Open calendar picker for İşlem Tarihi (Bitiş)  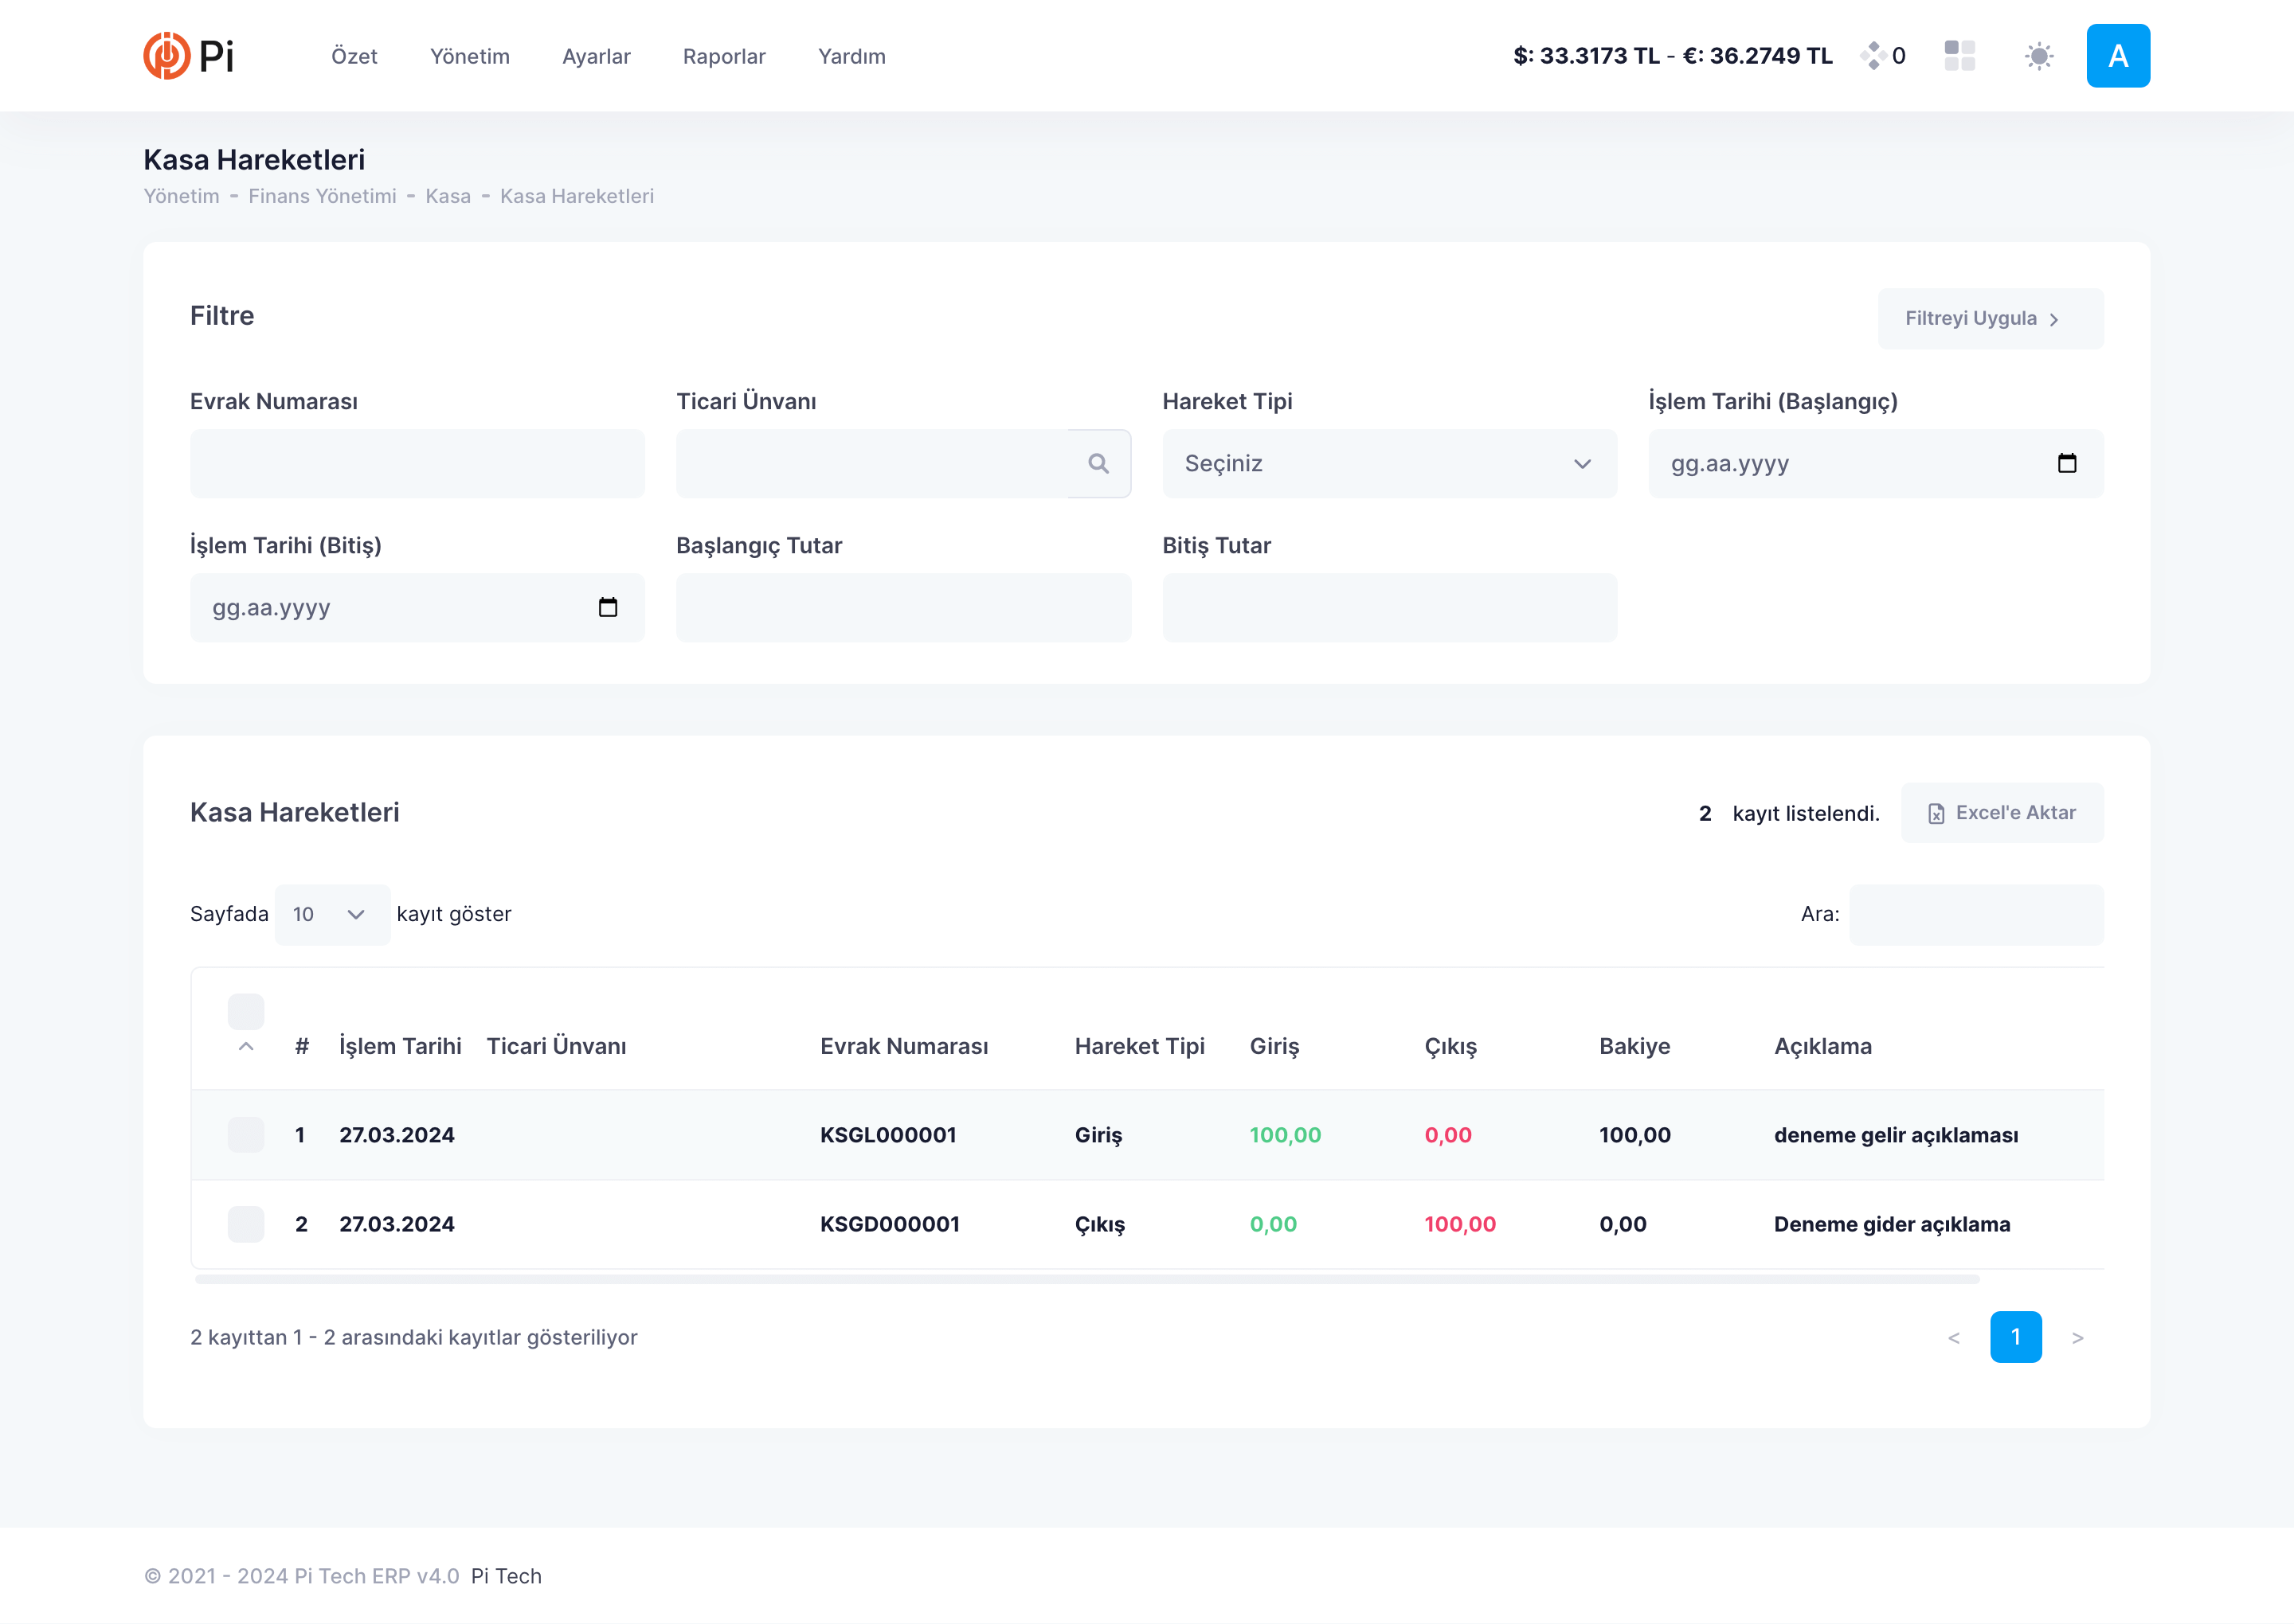click(607, 608)
